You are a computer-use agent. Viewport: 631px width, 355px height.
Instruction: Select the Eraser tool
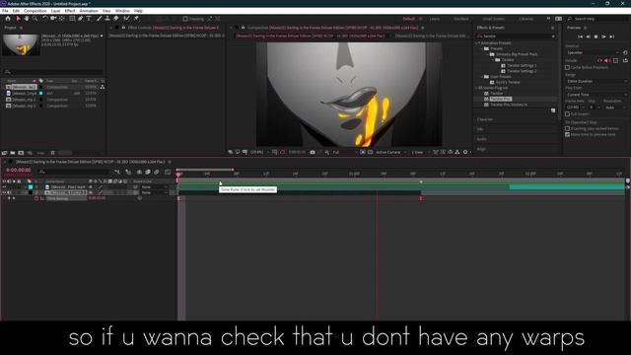click(x=116, y=19)
